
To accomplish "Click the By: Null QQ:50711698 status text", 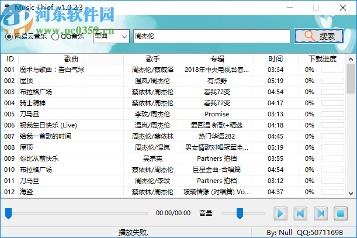I will [304, 233].
